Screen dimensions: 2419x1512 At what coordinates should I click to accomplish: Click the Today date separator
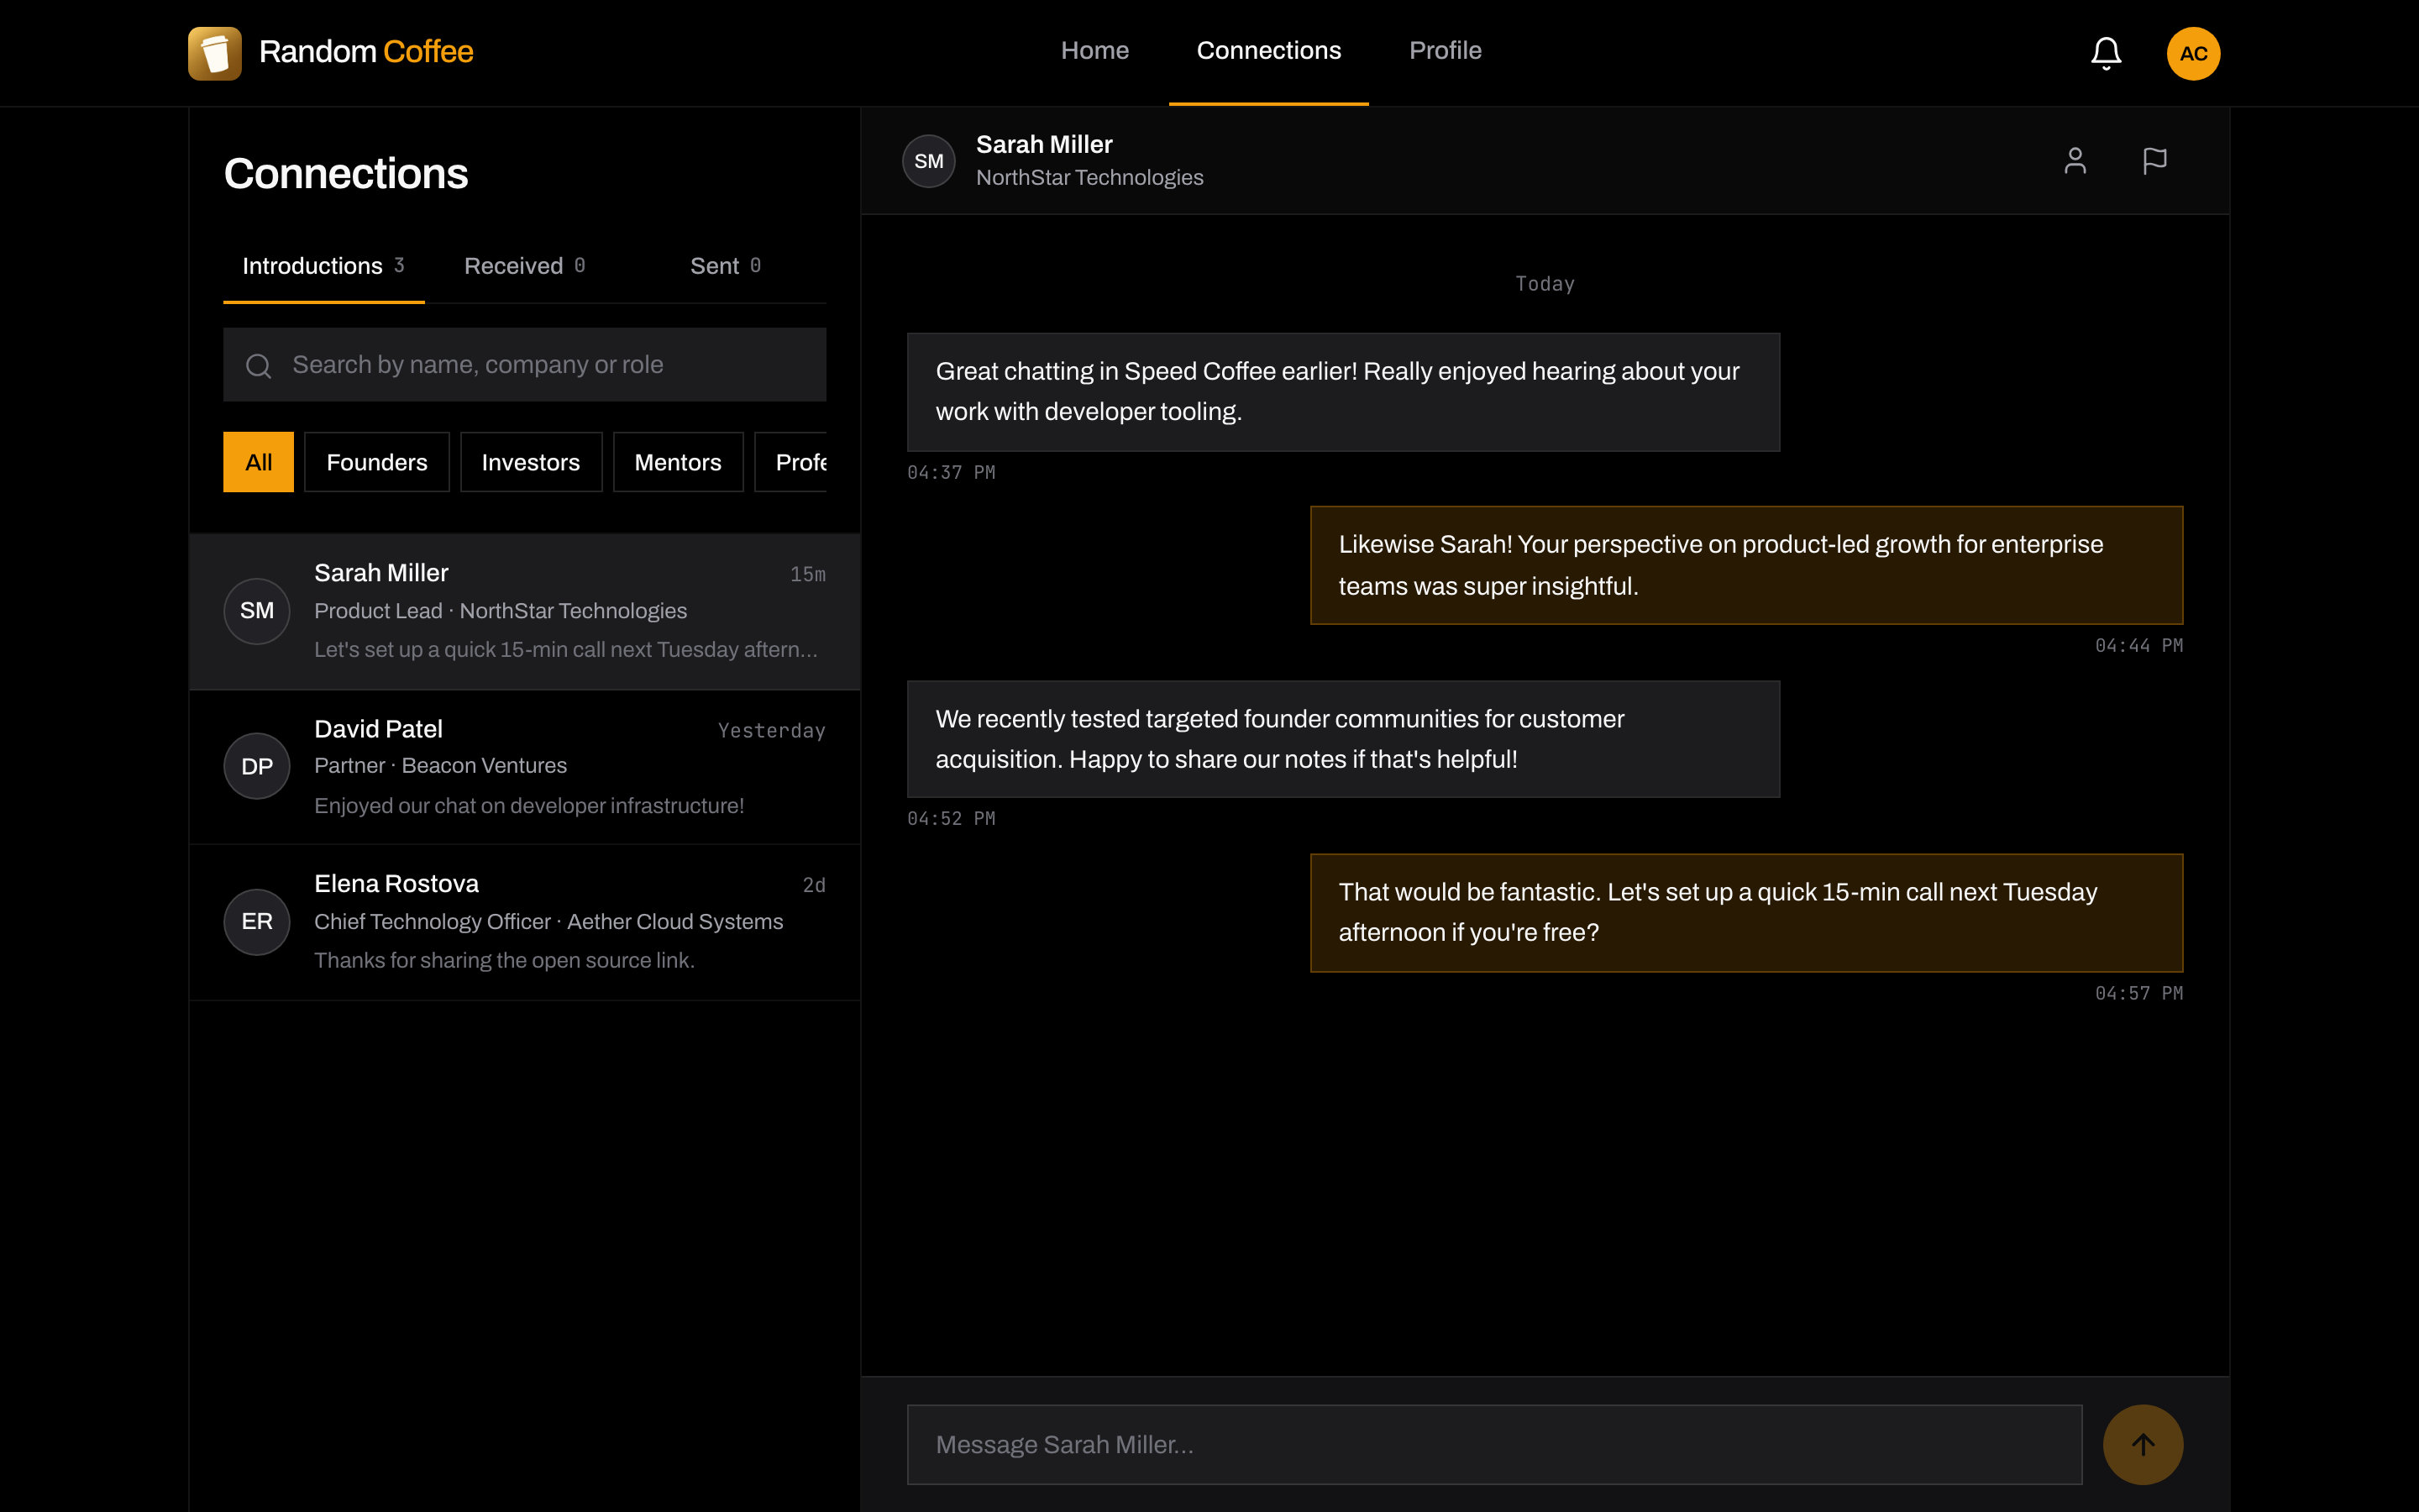1545,284
